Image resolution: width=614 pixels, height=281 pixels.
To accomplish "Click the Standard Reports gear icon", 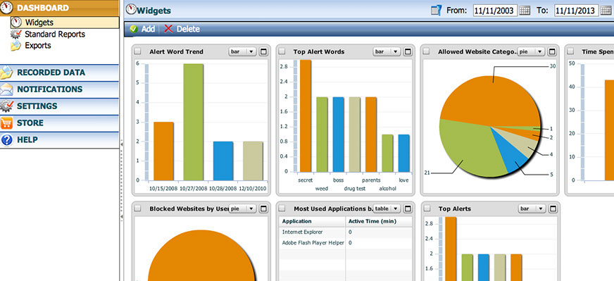I will [16, 34].
